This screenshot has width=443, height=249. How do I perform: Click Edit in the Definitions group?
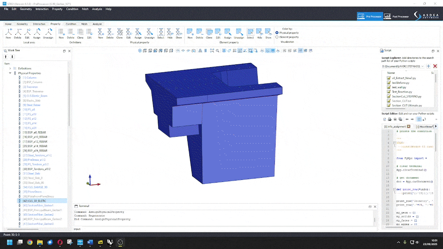89,34
